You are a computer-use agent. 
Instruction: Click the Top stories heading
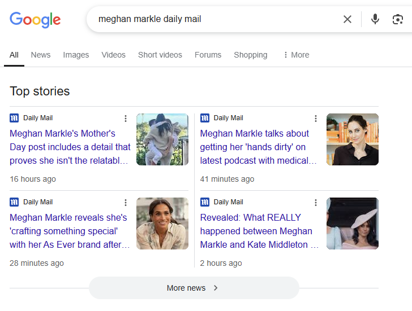[40, 91]
